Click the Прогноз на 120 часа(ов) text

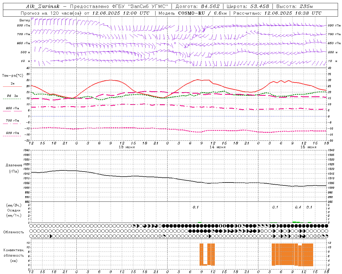(52, 13)
